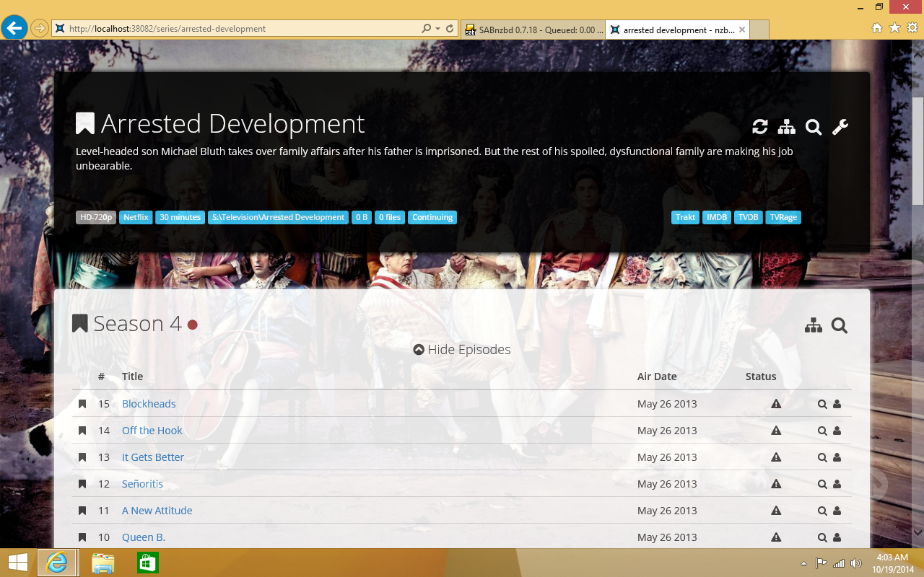This screenshot has width=924, height=577.
Task: Automatic search for Señoritis episode
Action: pos(822,484)
